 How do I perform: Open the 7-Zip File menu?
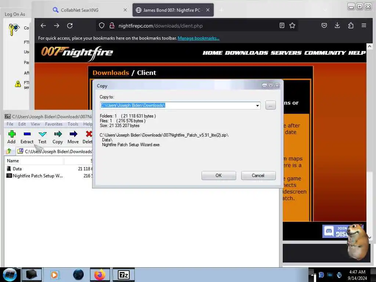click(10, 124)
